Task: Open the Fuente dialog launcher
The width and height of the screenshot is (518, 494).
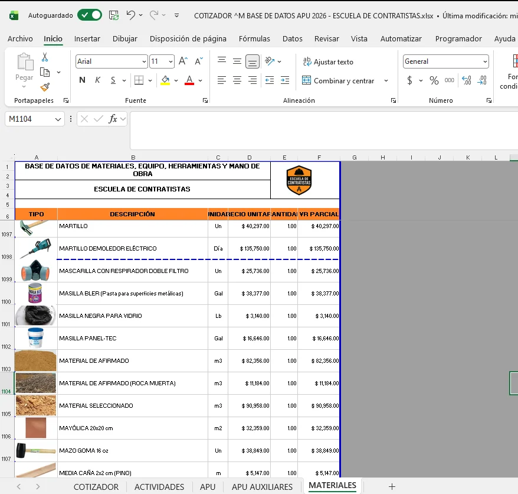Action: click(205, 100)
